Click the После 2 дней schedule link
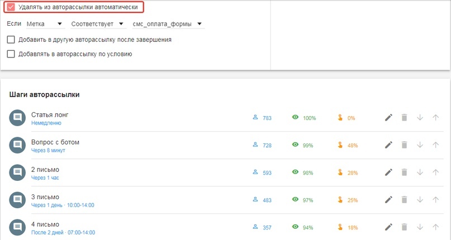451x240 pixels. click(x=63, y=232)
